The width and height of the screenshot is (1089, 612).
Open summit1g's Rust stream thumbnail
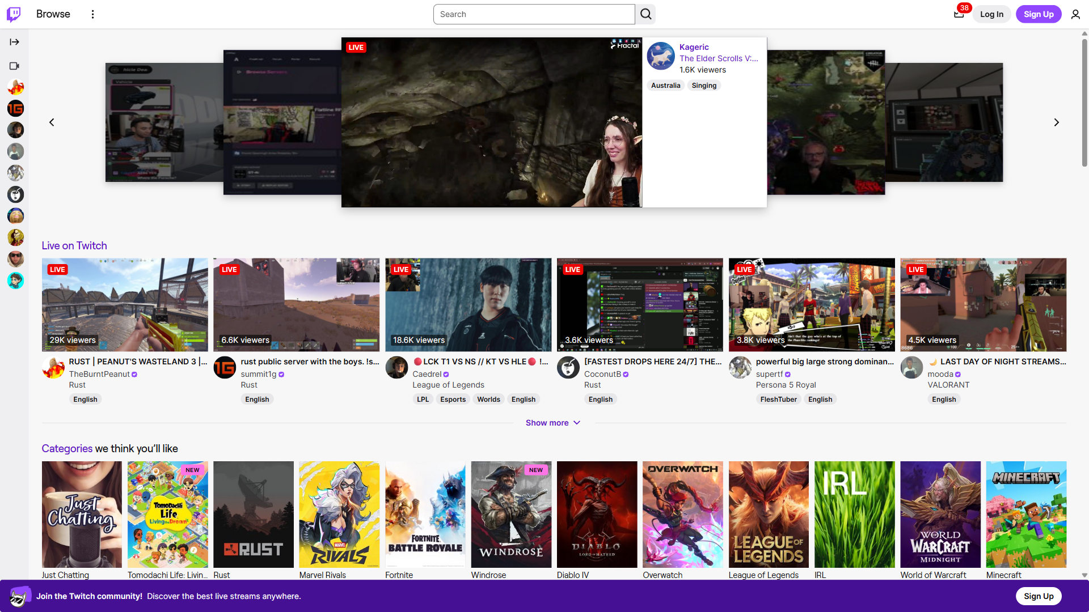[x=297, y=305]
